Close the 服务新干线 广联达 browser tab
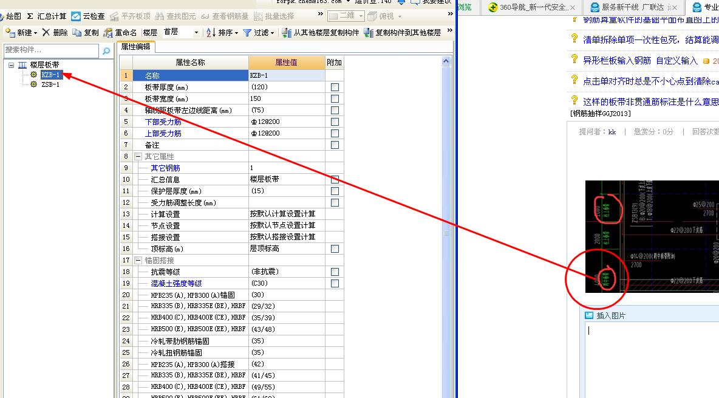Screen dimensions: 719x398 coord(674,7)
